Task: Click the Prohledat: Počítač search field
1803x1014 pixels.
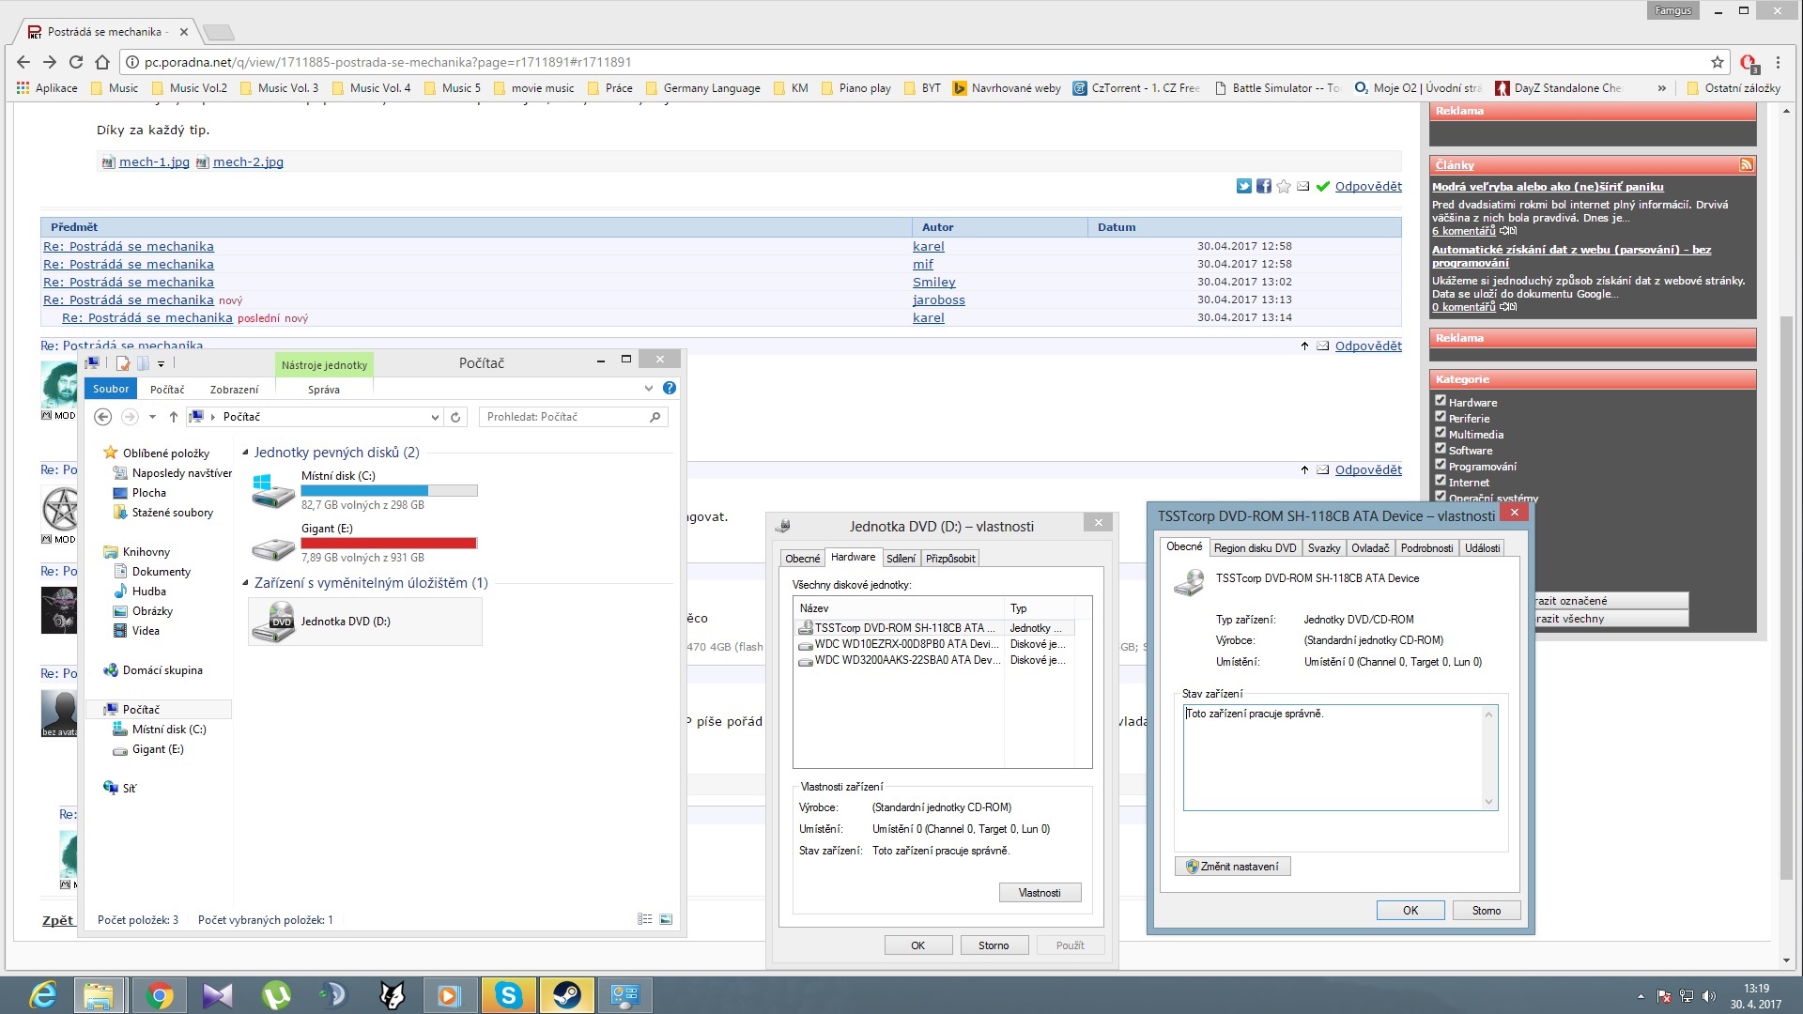Action: tap(563, 417)
